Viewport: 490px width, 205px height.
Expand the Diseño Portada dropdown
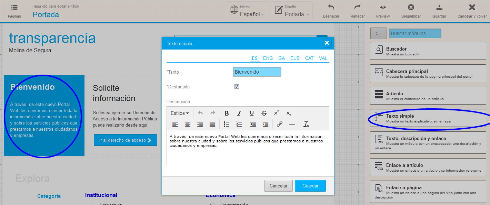(292, 11)
